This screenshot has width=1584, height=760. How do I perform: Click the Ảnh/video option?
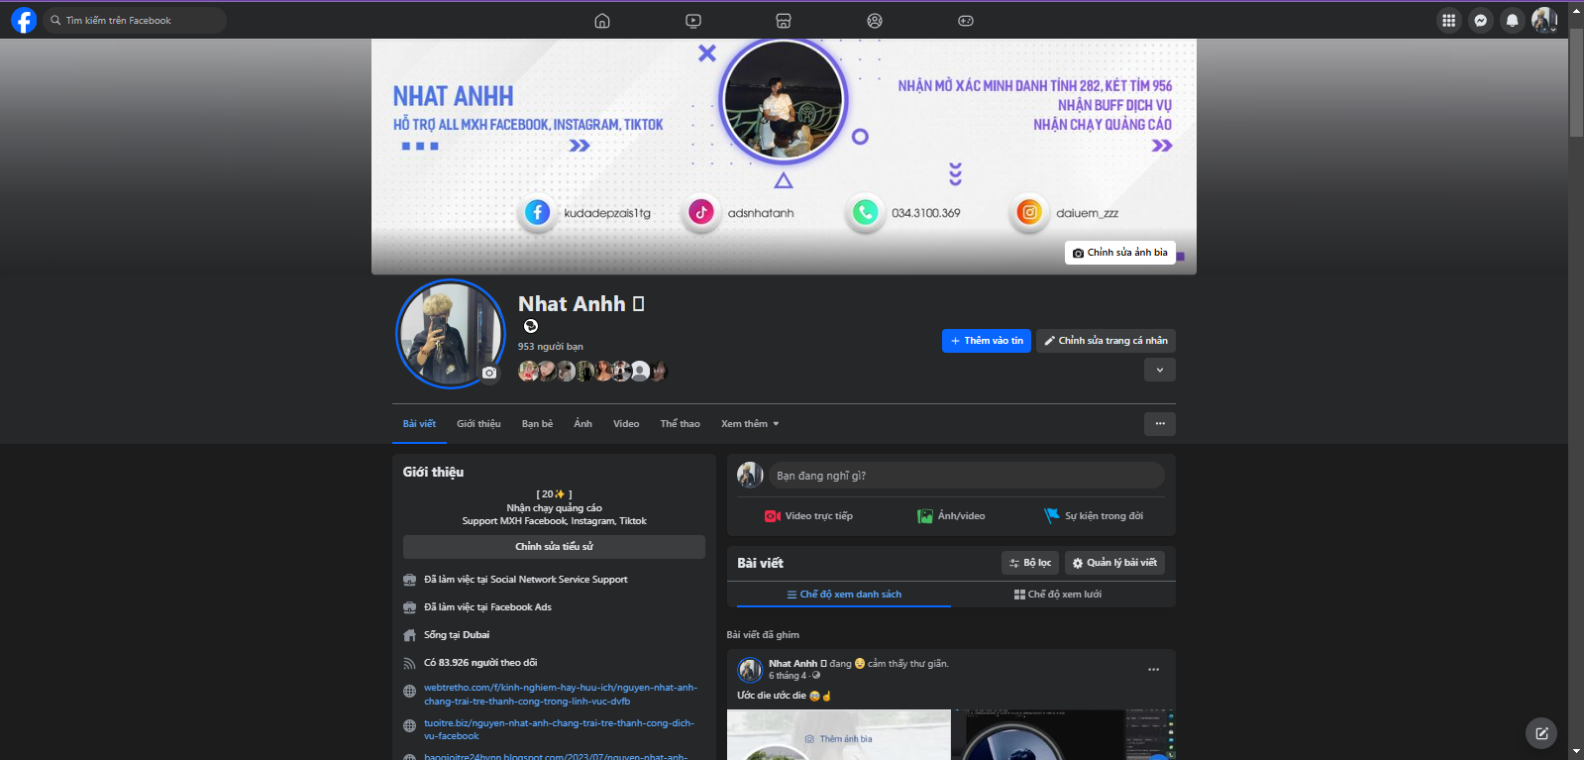[951, 516]
